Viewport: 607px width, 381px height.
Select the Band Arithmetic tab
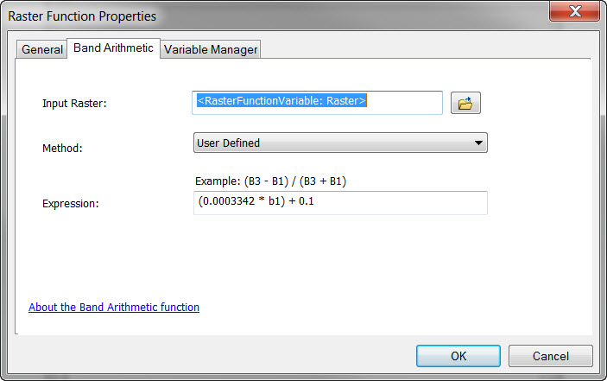click(x=113, y=48)
